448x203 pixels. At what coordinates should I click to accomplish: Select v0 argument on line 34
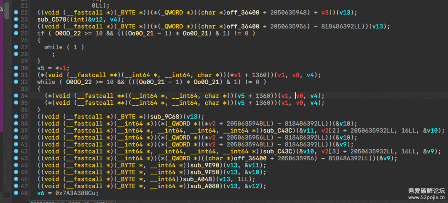(x=299, y=96)
